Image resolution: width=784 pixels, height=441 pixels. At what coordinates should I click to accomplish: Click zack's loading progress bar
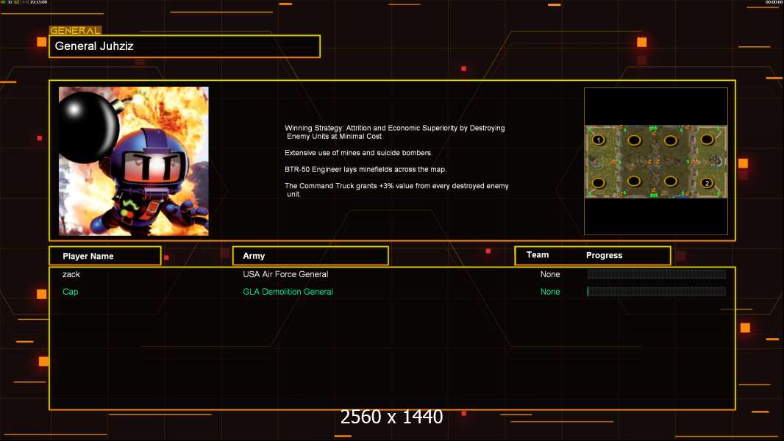(657, 273)
